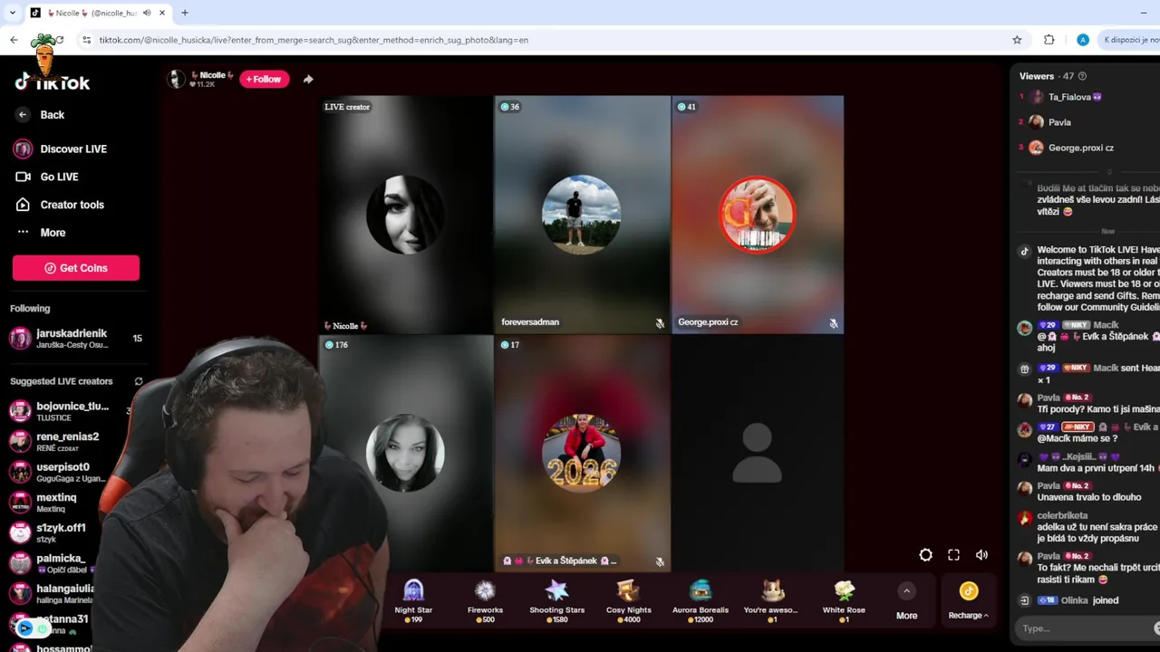Send Aurora Borealis gift

(x=700, y=601)
